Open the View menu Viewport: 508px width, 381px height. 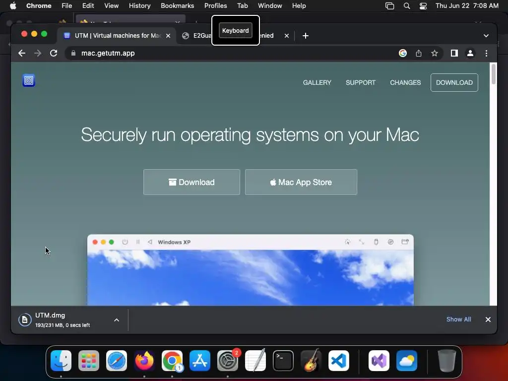[x=111, y=5]
